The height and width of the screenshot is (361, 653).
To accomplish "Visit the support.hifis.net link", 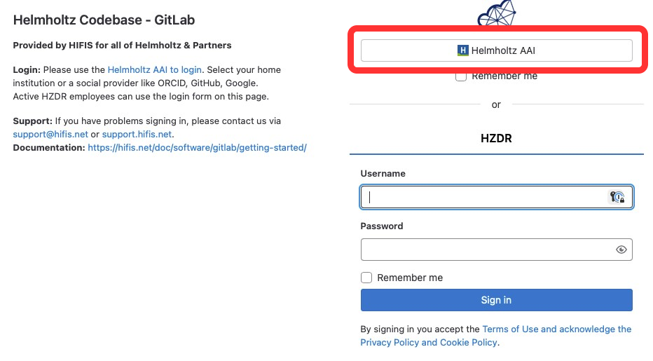I will point(137,134).
